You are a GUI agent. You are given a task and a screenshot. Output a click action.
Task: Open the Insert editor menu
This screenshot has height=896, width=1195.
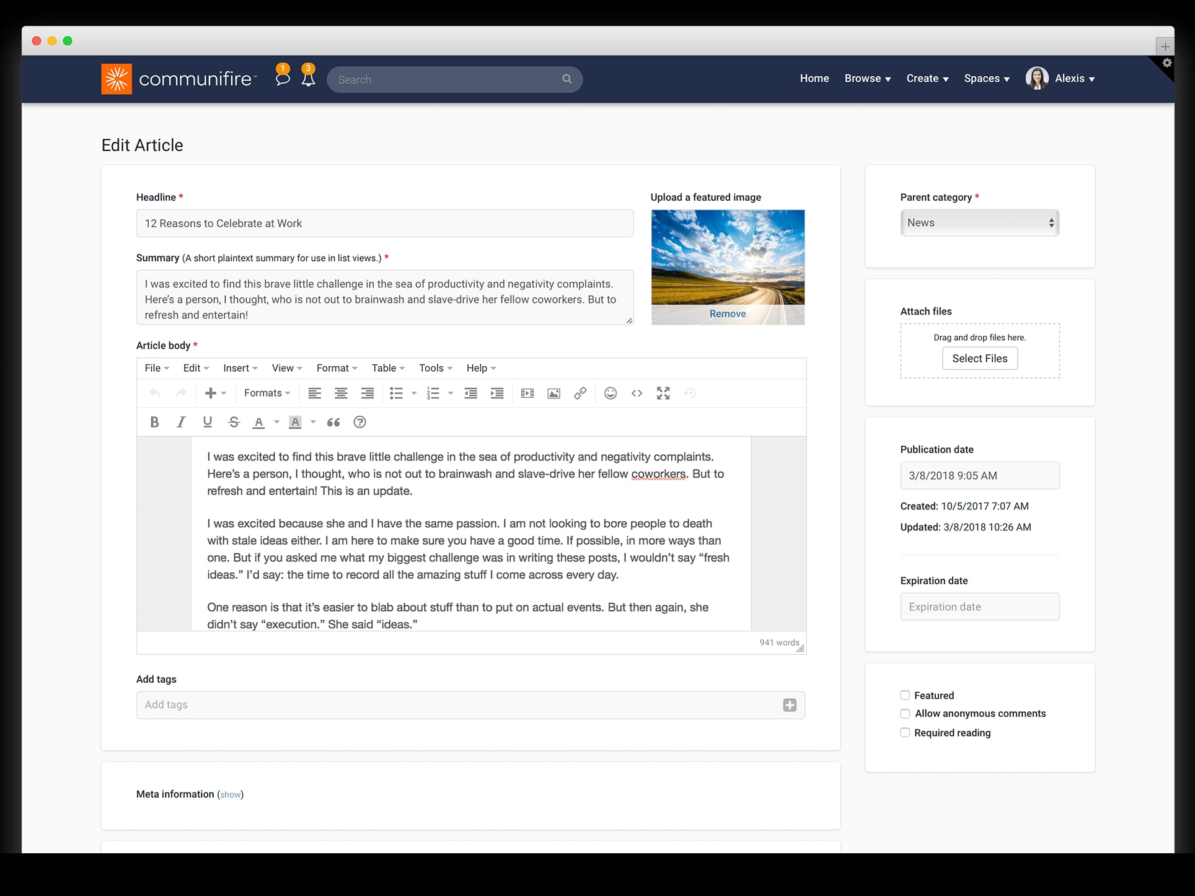(240, 368)
